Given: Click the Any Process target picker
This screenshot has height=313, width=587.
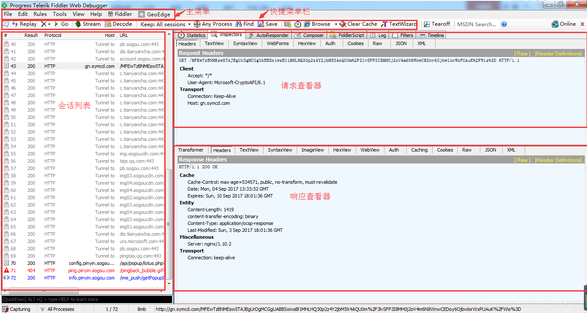Looking at the screenshot, I should point(213,24).
